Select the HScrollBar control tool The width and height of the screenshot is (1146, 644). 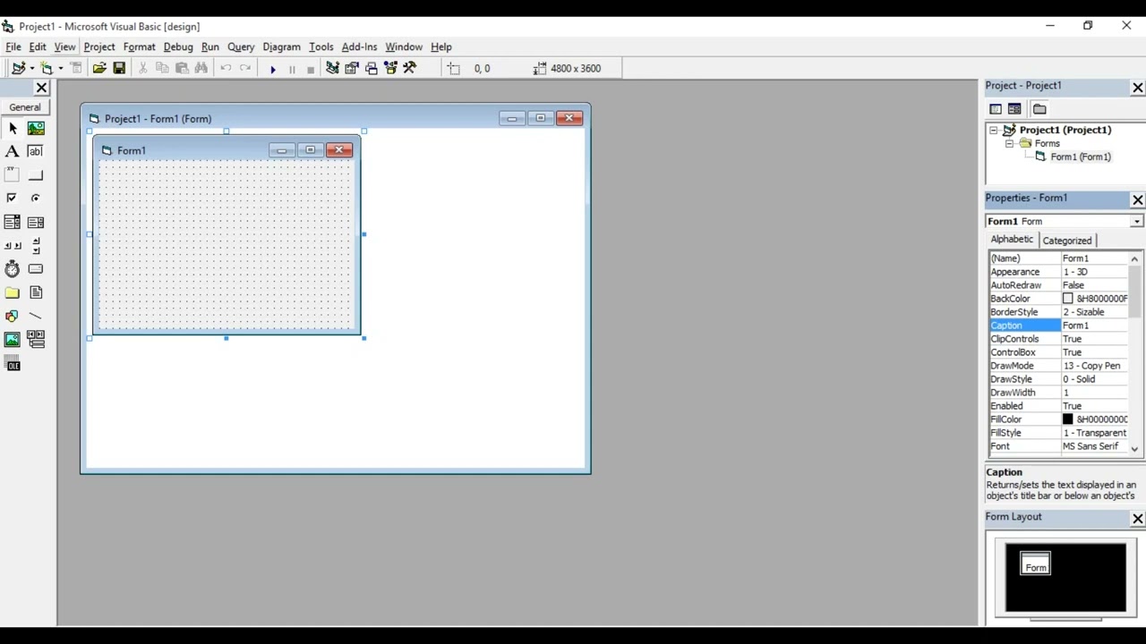click(13, 246)
